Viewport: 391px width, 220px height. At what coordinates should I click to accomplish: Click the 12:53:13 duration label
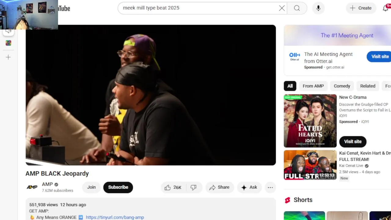[327, 175]
